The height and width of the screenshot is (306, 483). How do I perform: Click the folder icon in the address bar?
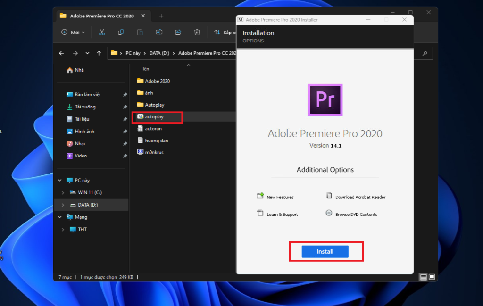point(114,53)
